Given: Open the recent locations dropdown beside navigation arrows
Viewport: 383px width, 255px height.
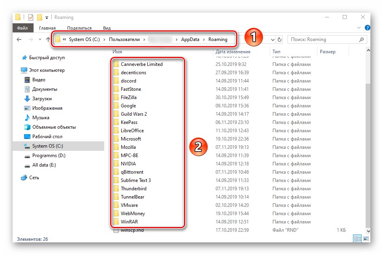Looking at the screenshot, I should (x=39, y=39).
